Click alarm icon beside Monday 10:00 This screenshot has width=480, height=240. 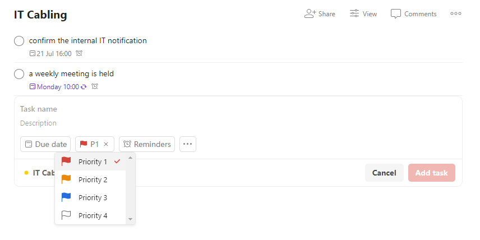pyautogui.click(x=95, y=87)
